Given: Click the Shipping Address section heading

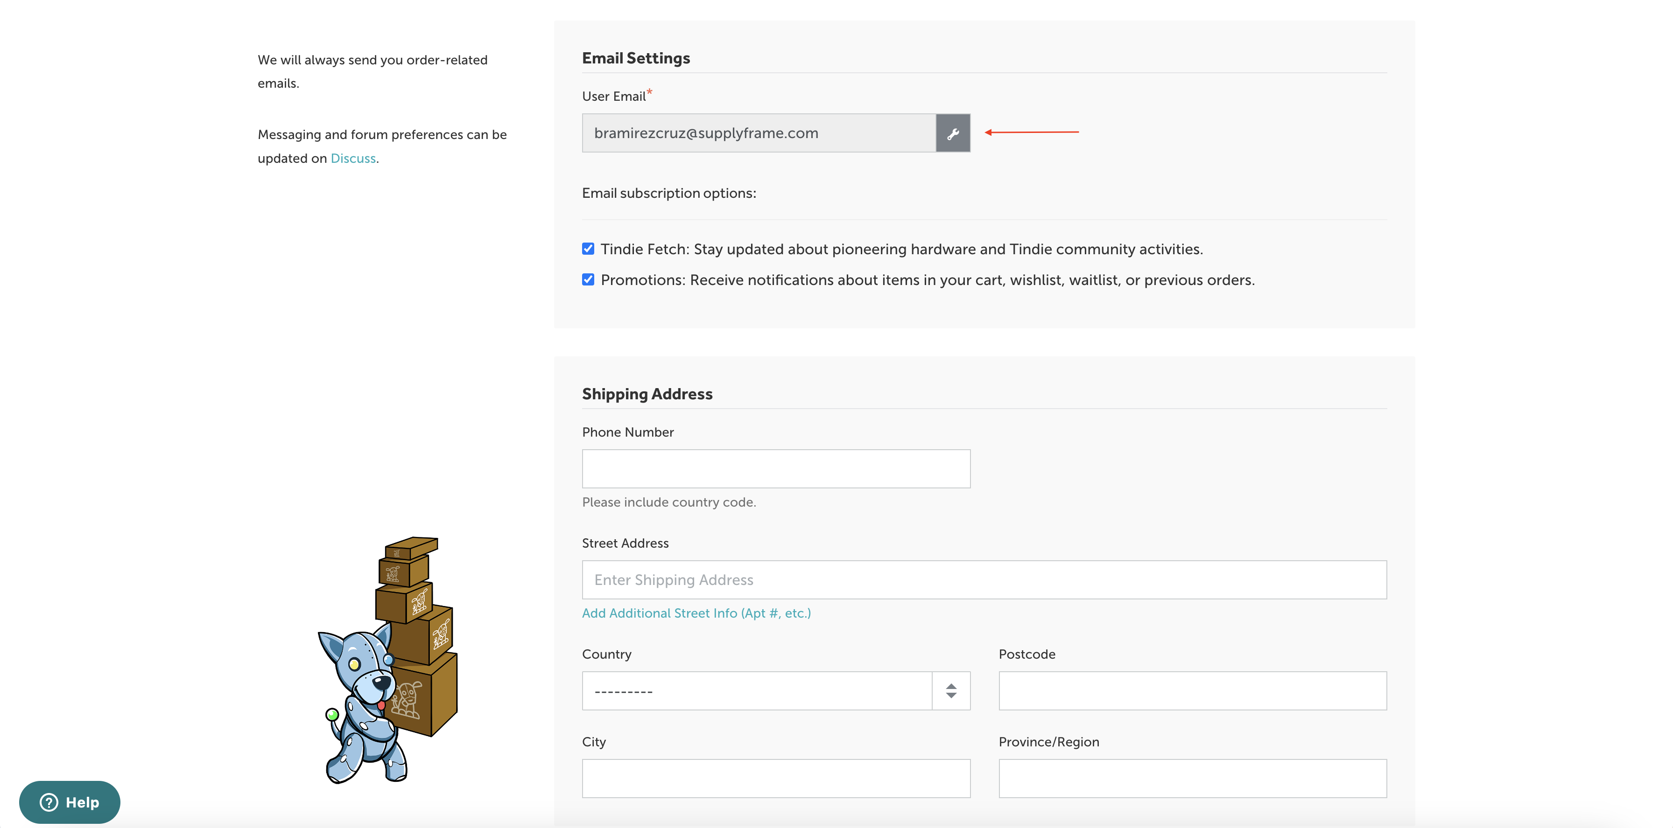Looking at the screenshot, I should pyautogui.click(x=647, y=394).
